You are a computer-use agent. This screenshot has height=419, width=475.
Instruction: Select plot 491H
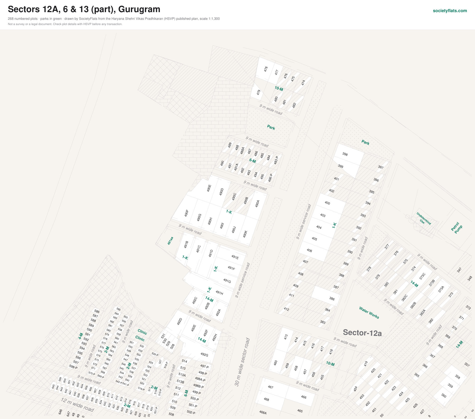pyautogui.click(x=219, y=292)
